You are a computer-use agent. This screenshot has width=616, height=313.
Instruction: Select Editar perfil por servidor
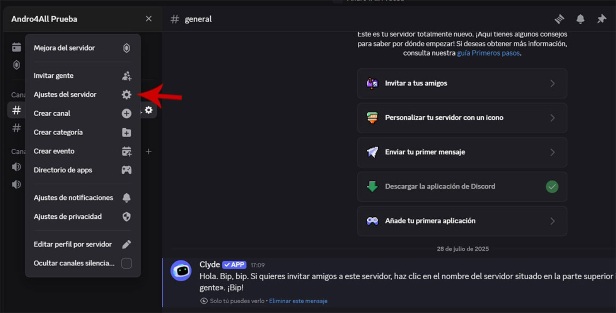pos(83,244)
